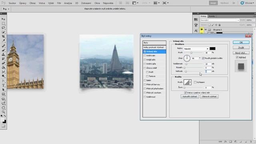This screenshot has width=256, height=144.
Task: Open the Režim blend mode dropdown
Action: pyautogui.click(x=196, y=49)
